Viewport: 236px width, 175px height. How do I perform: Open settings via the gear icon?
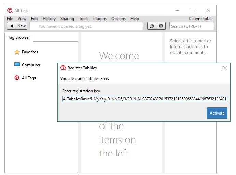coord(161,26)
